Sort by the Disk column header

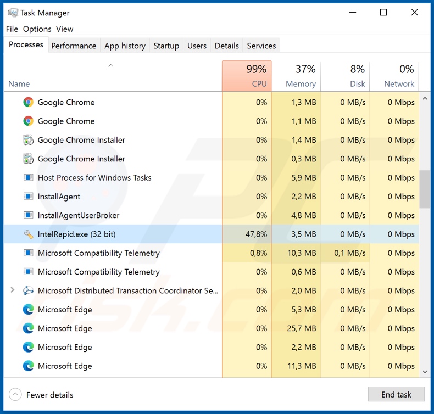(345, 76)
